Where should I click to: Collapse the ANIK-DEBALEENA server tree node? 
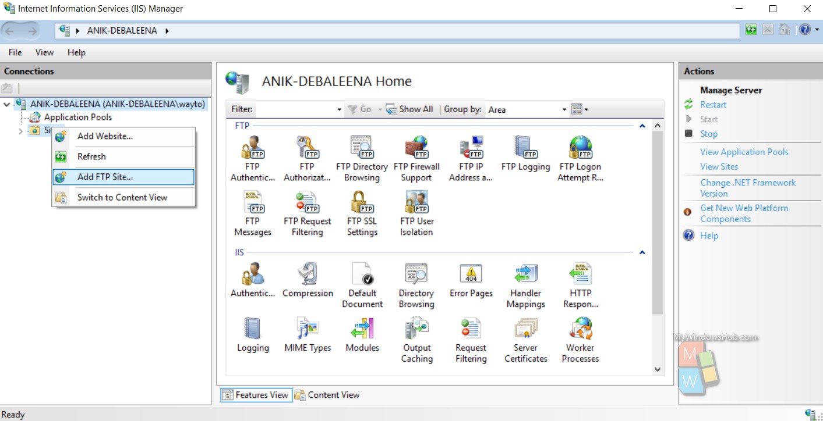(x=7, y=104)
